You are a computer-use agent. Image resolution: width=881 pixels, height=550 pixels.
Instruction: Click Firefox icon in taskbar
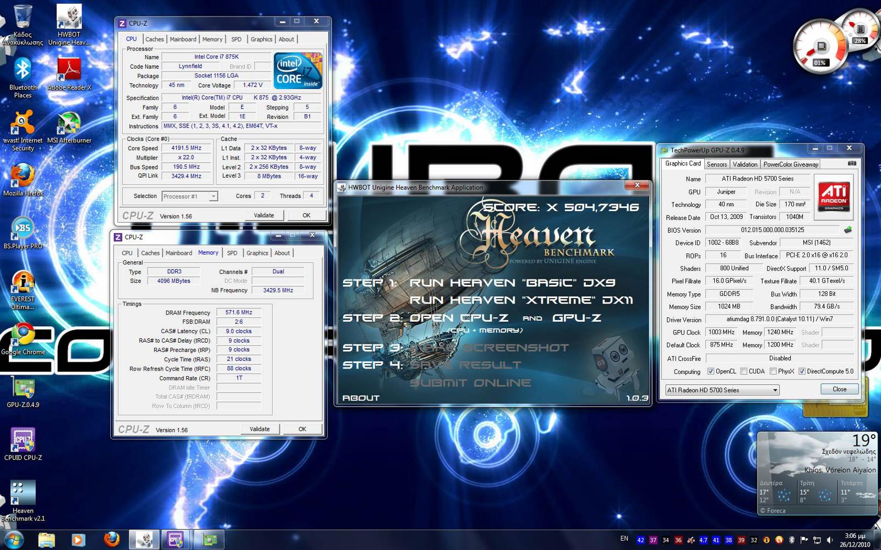[x=112, y=540]
